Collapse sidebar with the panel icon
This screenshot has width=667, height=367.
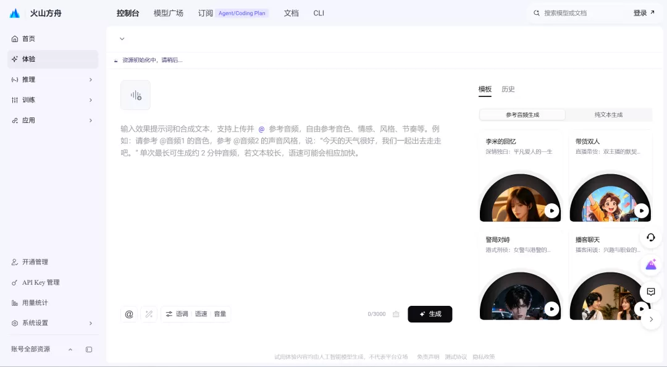pos(89,350)
